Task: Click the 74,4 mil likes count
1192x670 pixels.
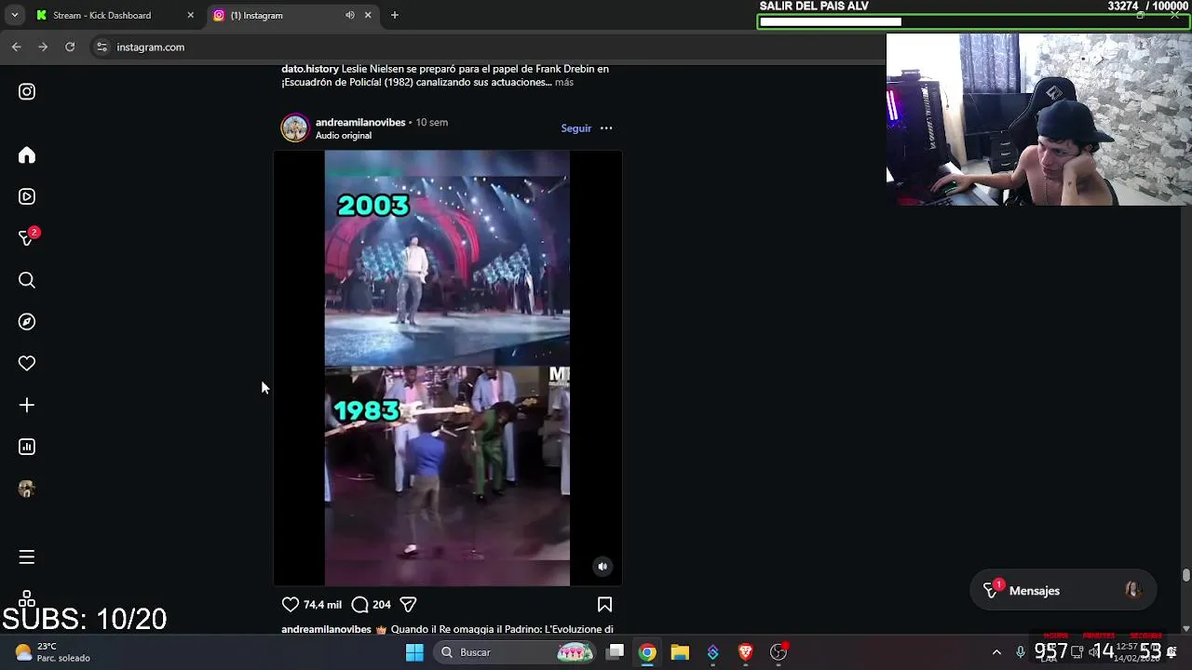Action: (x=322, y=605)
